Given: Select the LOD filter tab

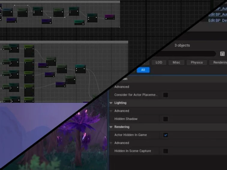Looking at the screenshot, I should [159, 62].
